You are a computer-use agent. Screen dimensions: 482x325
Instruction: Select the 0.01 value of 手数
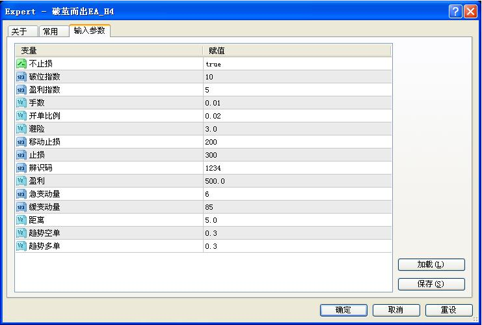(213, 103)
